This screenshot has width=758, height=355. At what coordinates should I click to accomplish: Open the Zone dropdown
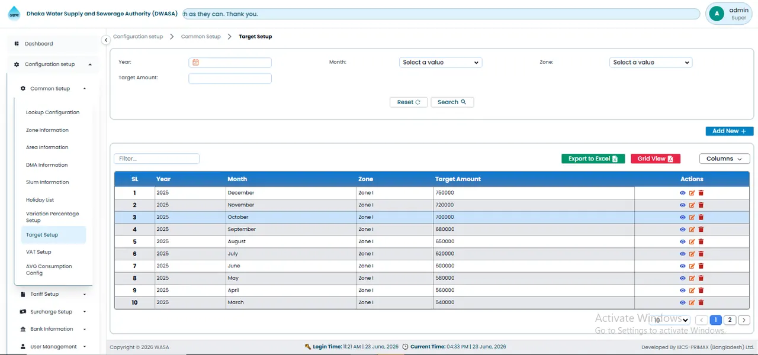(651, 62)
